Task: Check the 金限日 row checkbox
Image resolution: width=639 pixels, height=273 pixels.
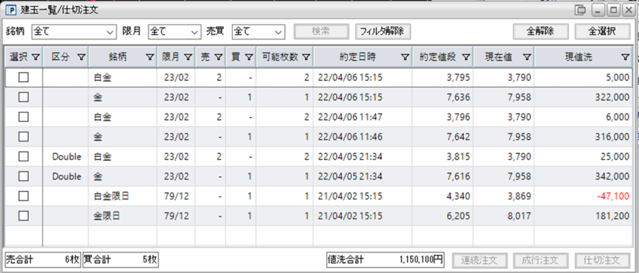Action: (x=23, y=216)
